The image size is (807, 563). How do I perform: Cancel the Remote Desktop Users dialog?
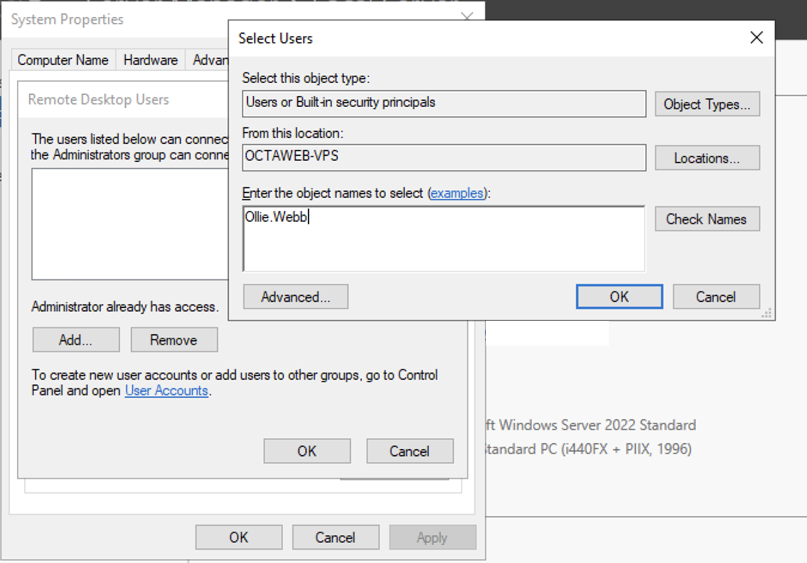409,452
